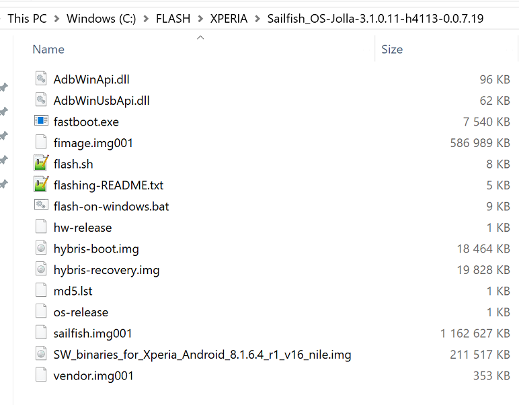The image size is (519, 405).
Task: Sort files by the Name column header
Action: pos(48,49)
